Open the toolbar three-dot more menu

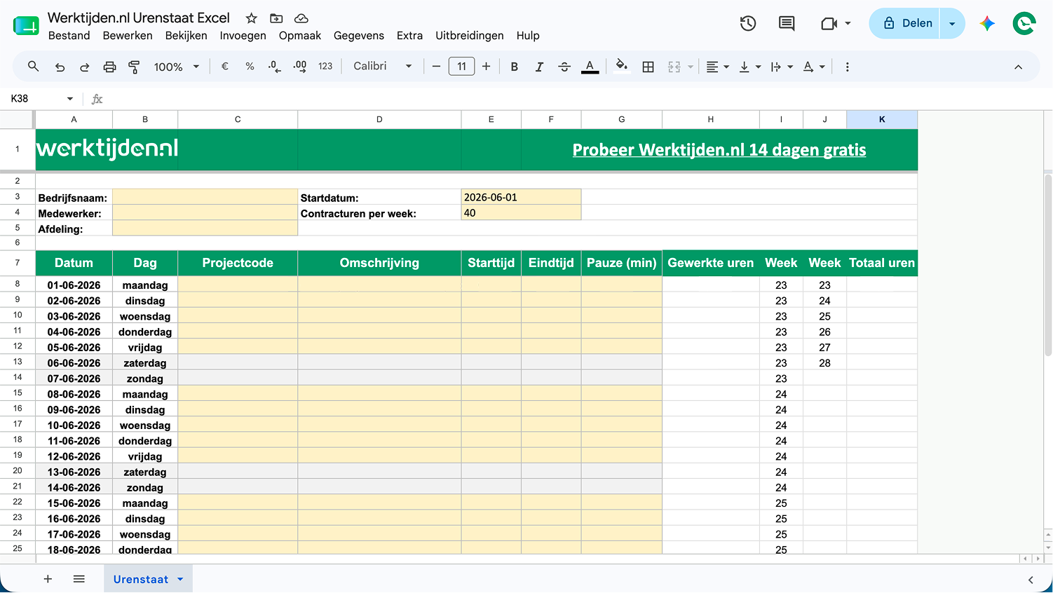coord(847,67)
